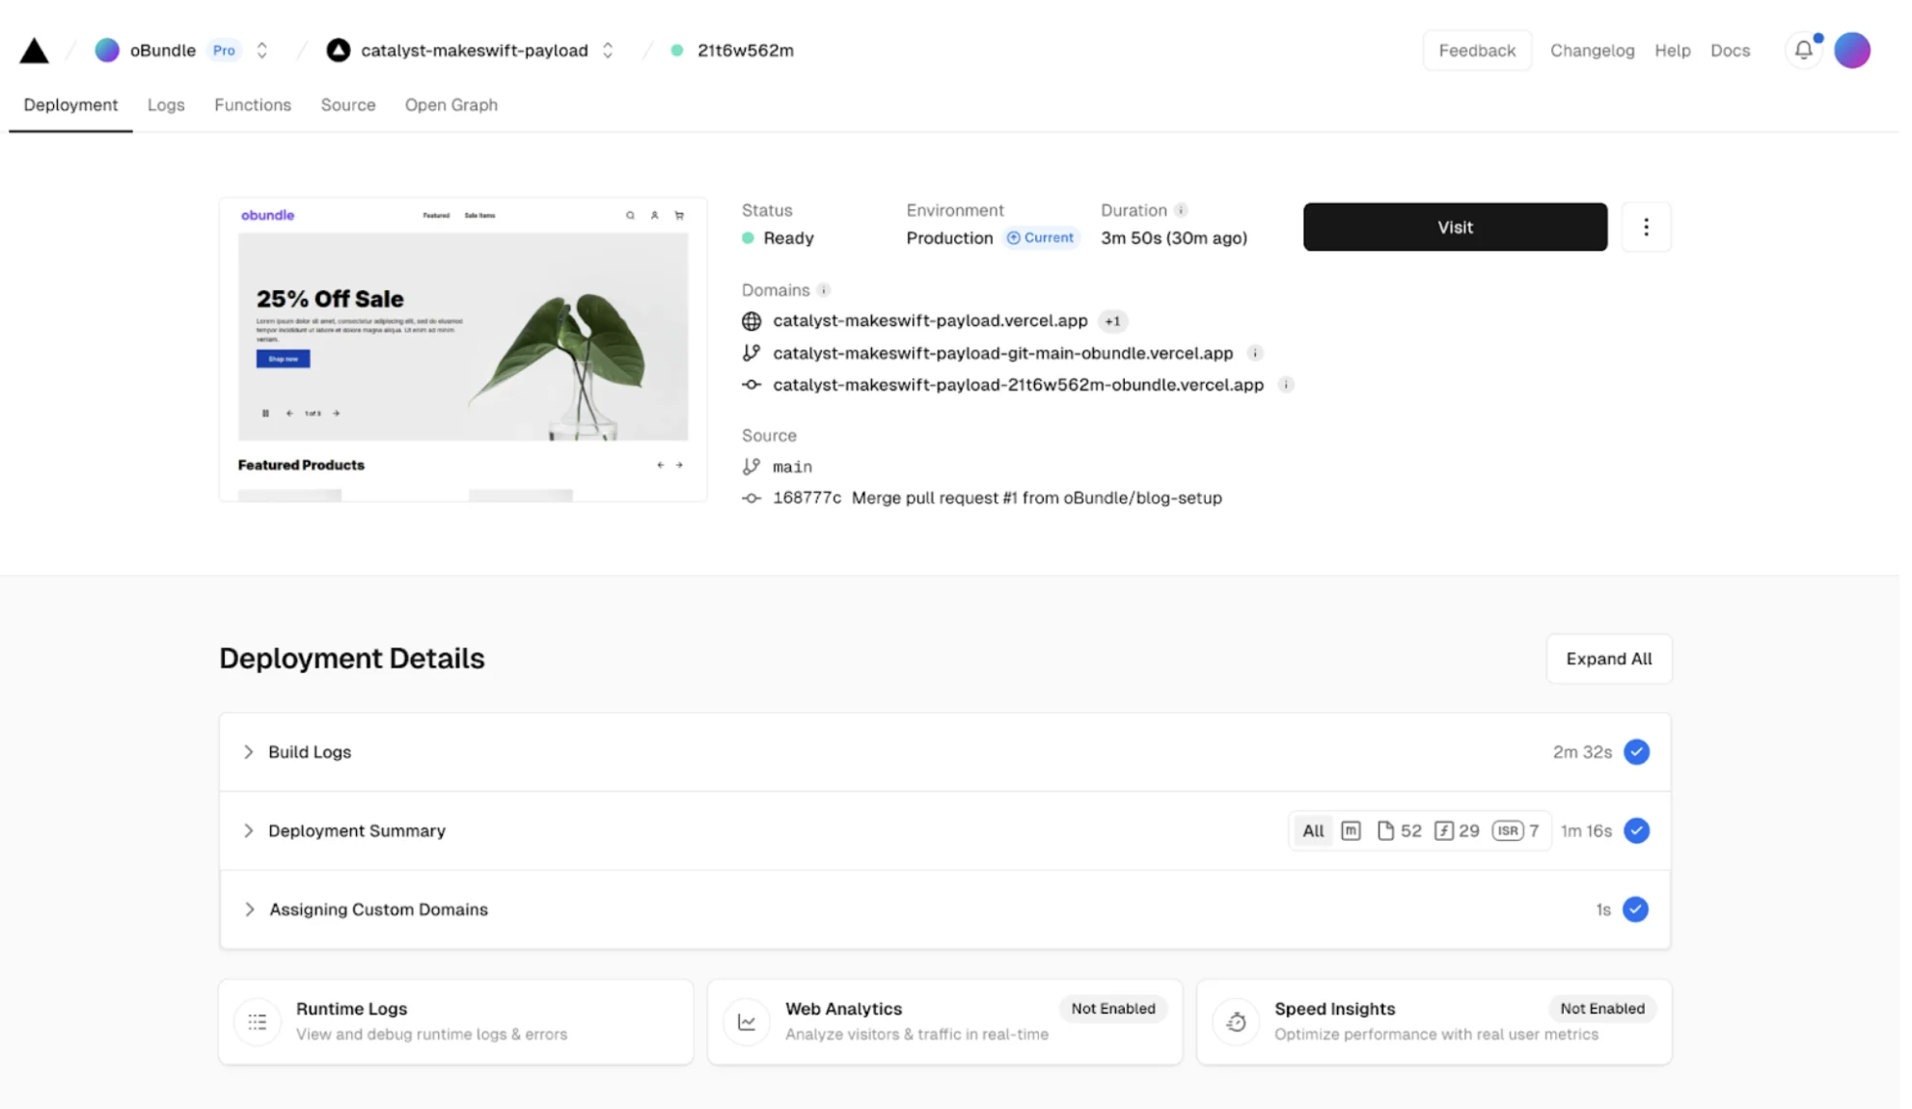Expand the Deployment Summary section
Image resolution: width=1912 pixels, height=1109 pixels.
click(x=250, y=830)
